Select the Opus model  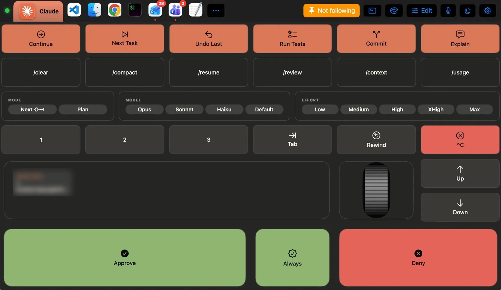click(x=144, y=109)
